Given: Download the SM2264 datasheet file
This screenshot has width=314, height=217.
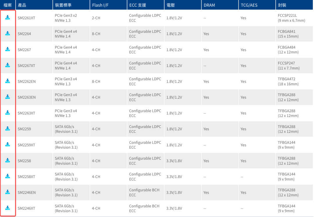Looking at the screenshot, I should tap(8, 33).
